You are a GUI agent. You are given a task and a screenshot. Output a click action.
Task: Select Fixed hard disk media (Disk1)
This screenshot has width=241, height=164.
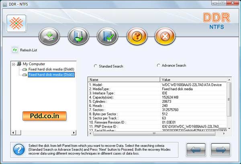(x=51, y=75)
